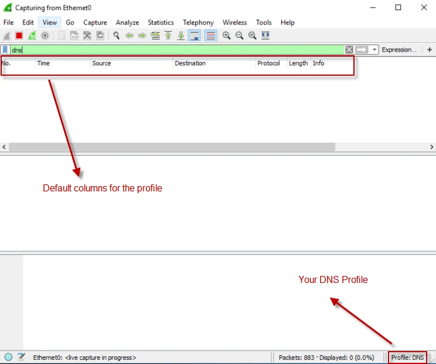The height and width of the screenshot is (364, 436).
Task: Open the Statistics menu
Action: point(161,22)
